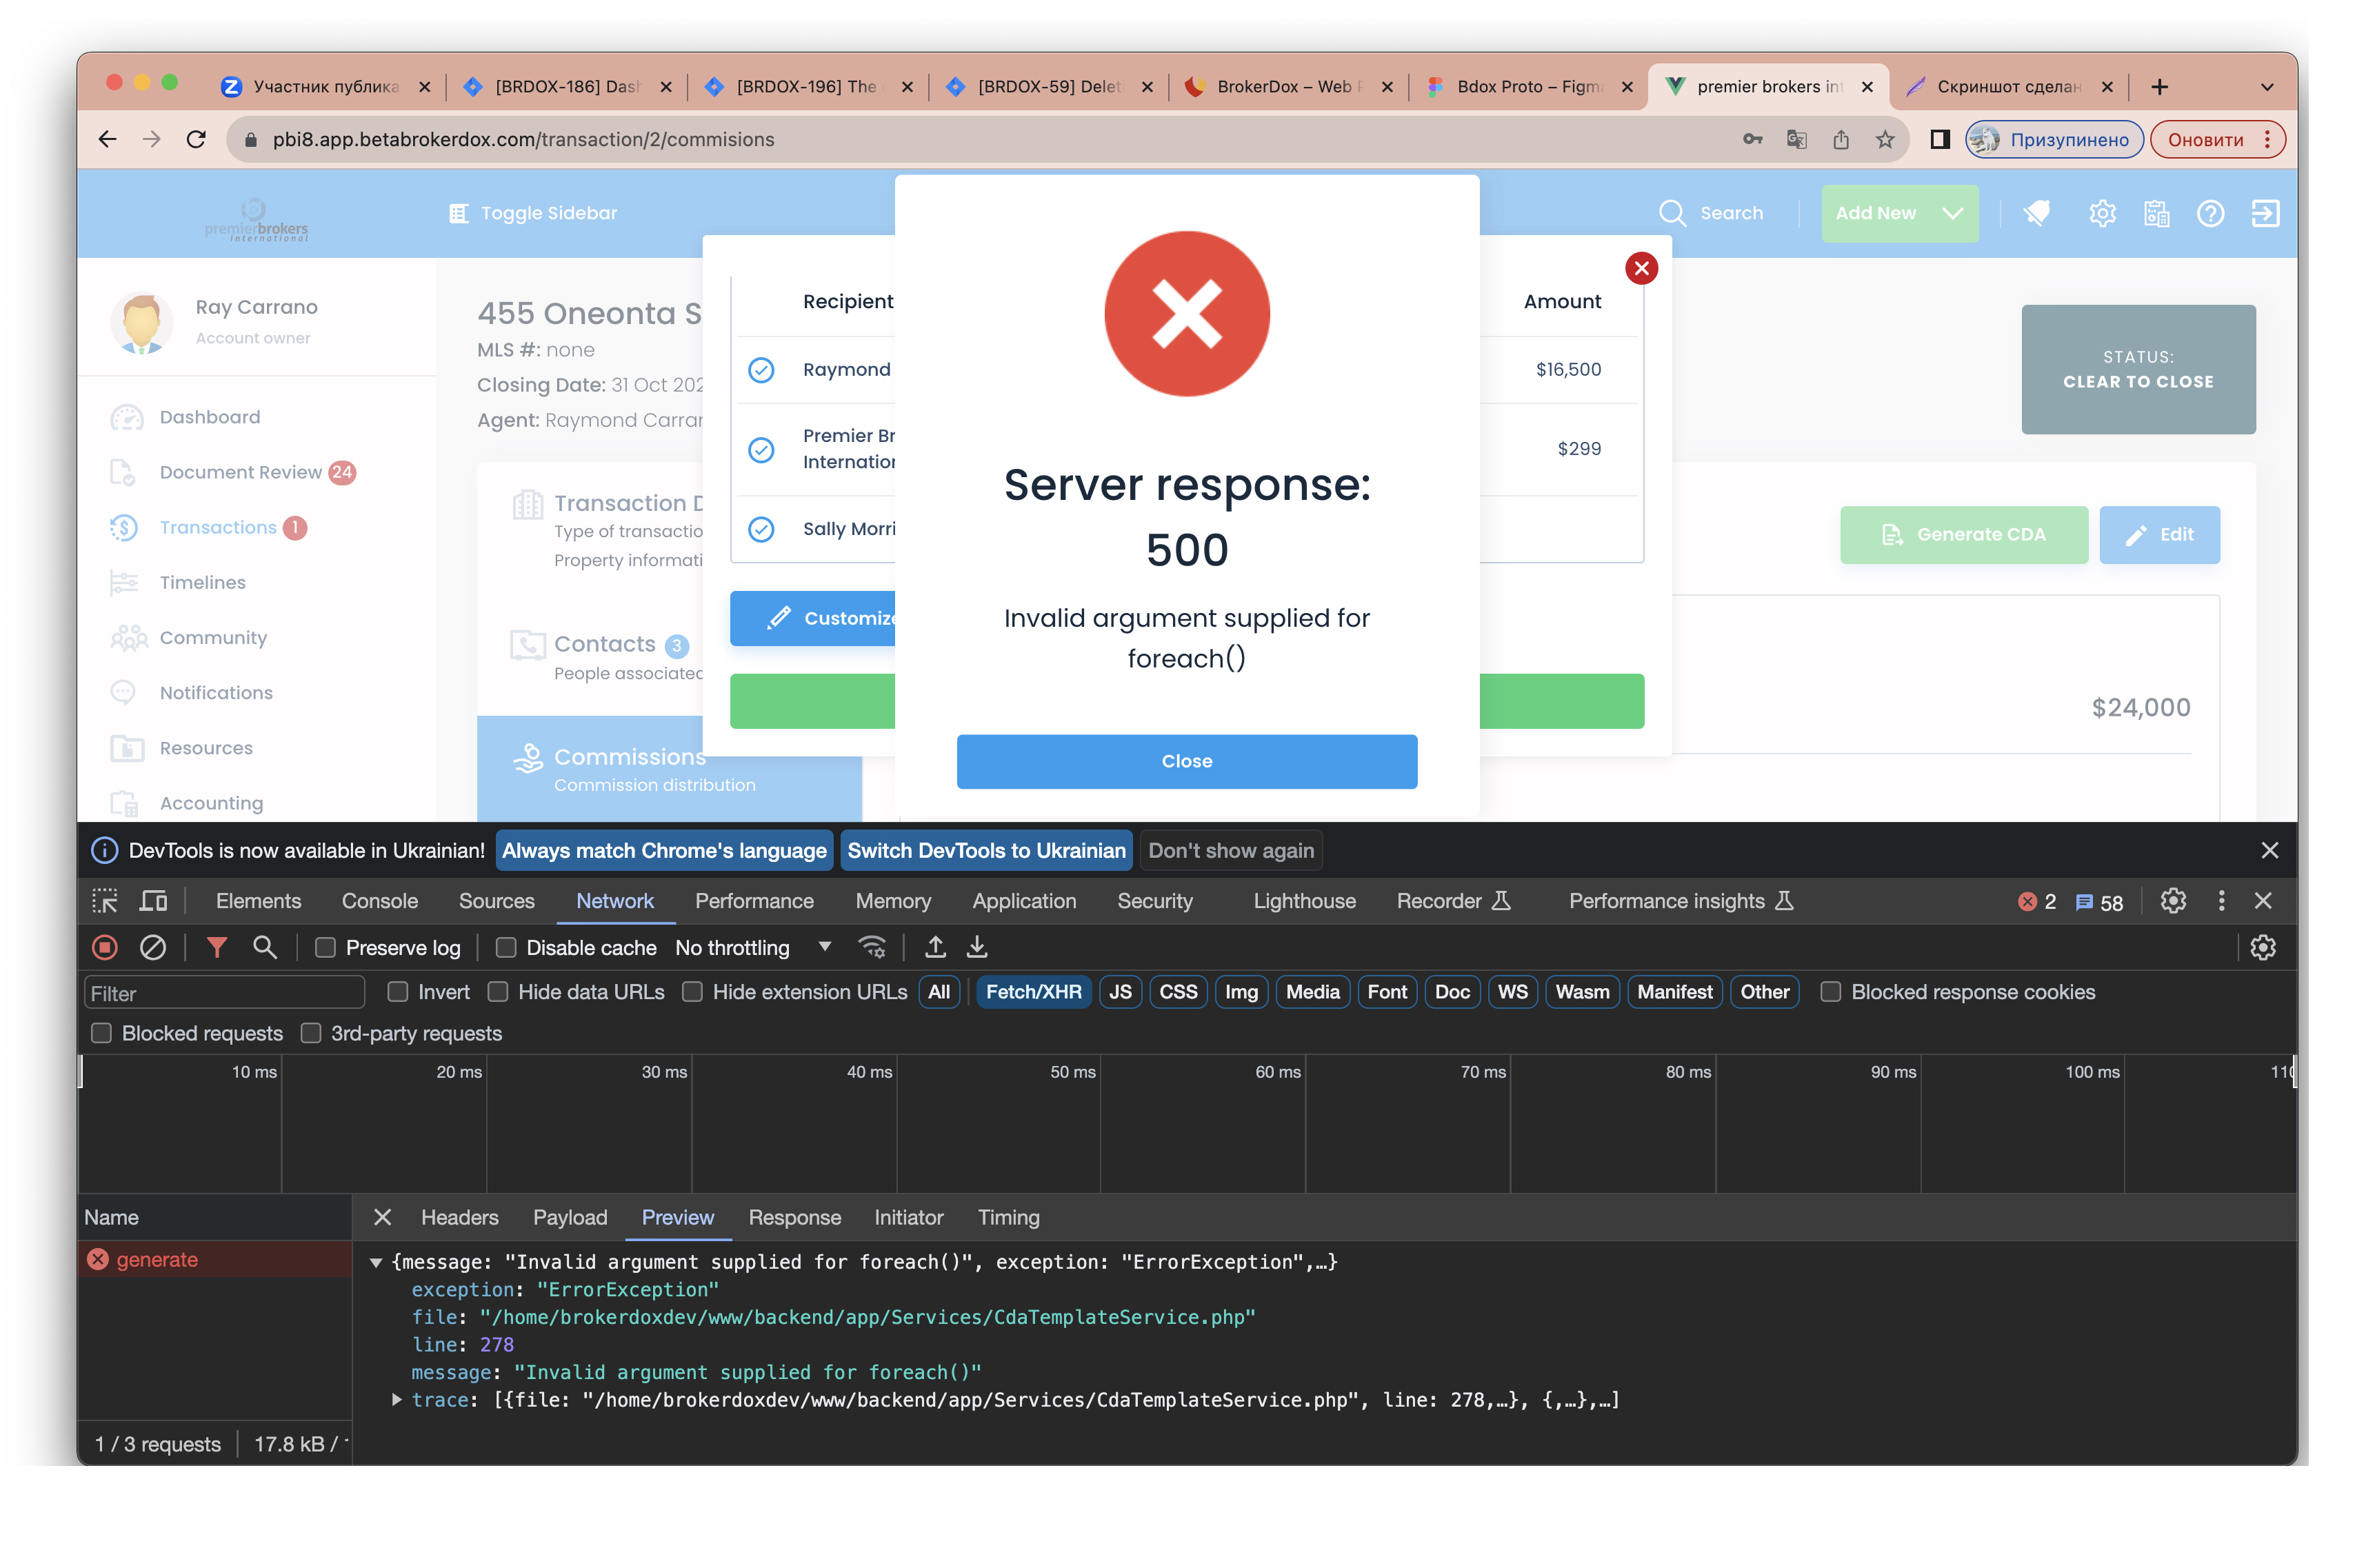Import HAR file upload icon
Screen dimensions: 2375x1568
[935, 947]
